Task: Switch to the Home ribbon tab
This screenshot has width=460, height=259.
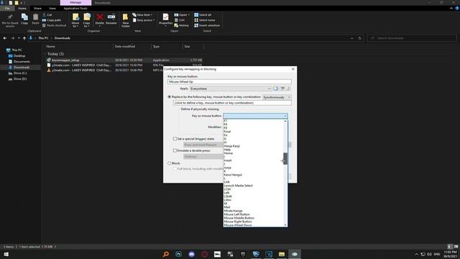Action: point(22,9)
